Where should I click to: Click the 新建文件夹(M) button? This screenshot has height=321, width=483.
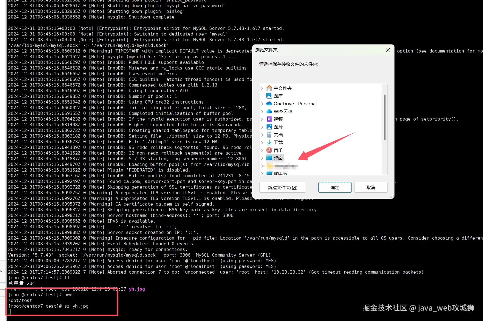[x=282, y=187]
